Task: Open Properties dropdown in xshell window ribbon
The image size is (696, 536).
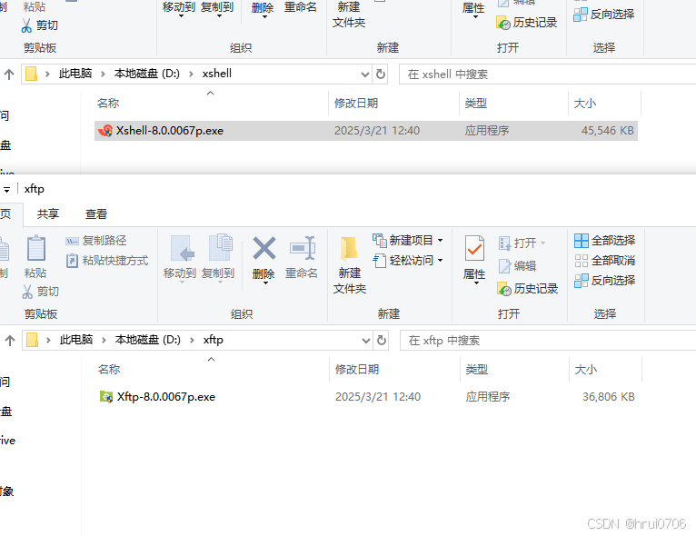Action: (x=473, y=10)
